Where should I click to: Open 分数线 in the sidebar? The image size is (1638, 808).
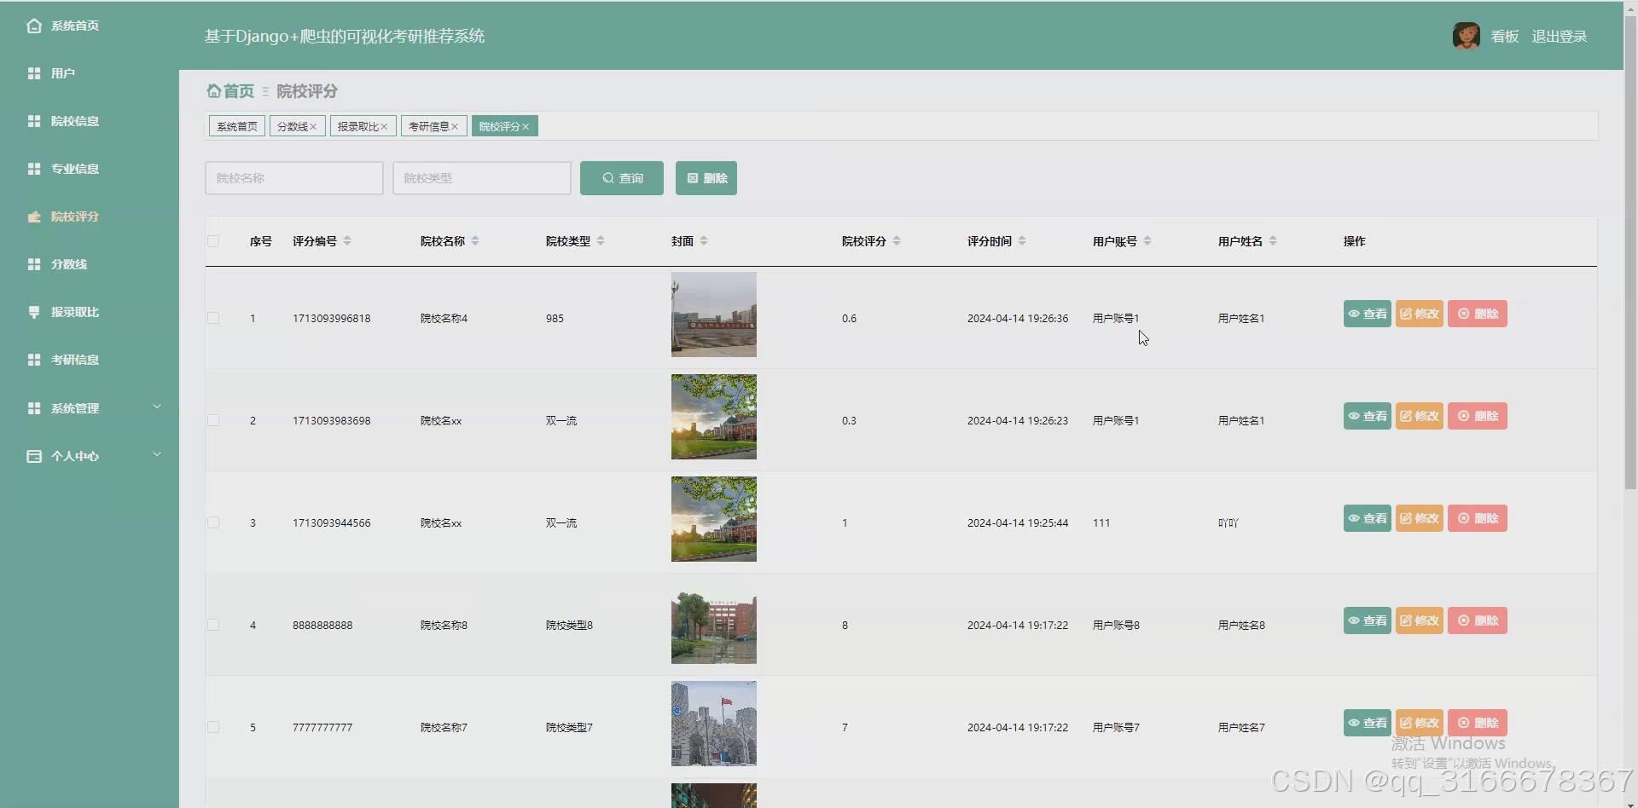[58, 264]
